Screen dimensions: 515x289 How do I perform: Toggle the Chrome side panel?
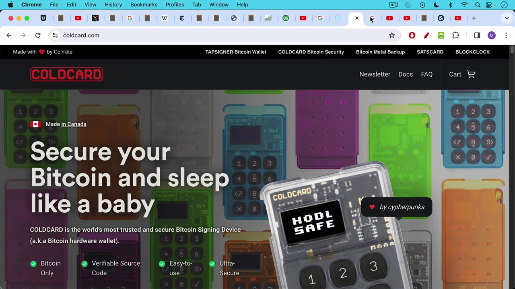[x=477, y=35]
